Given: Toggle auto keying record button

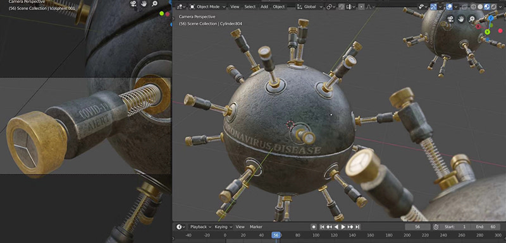Looking at the screenshot, I should (313, 227).
